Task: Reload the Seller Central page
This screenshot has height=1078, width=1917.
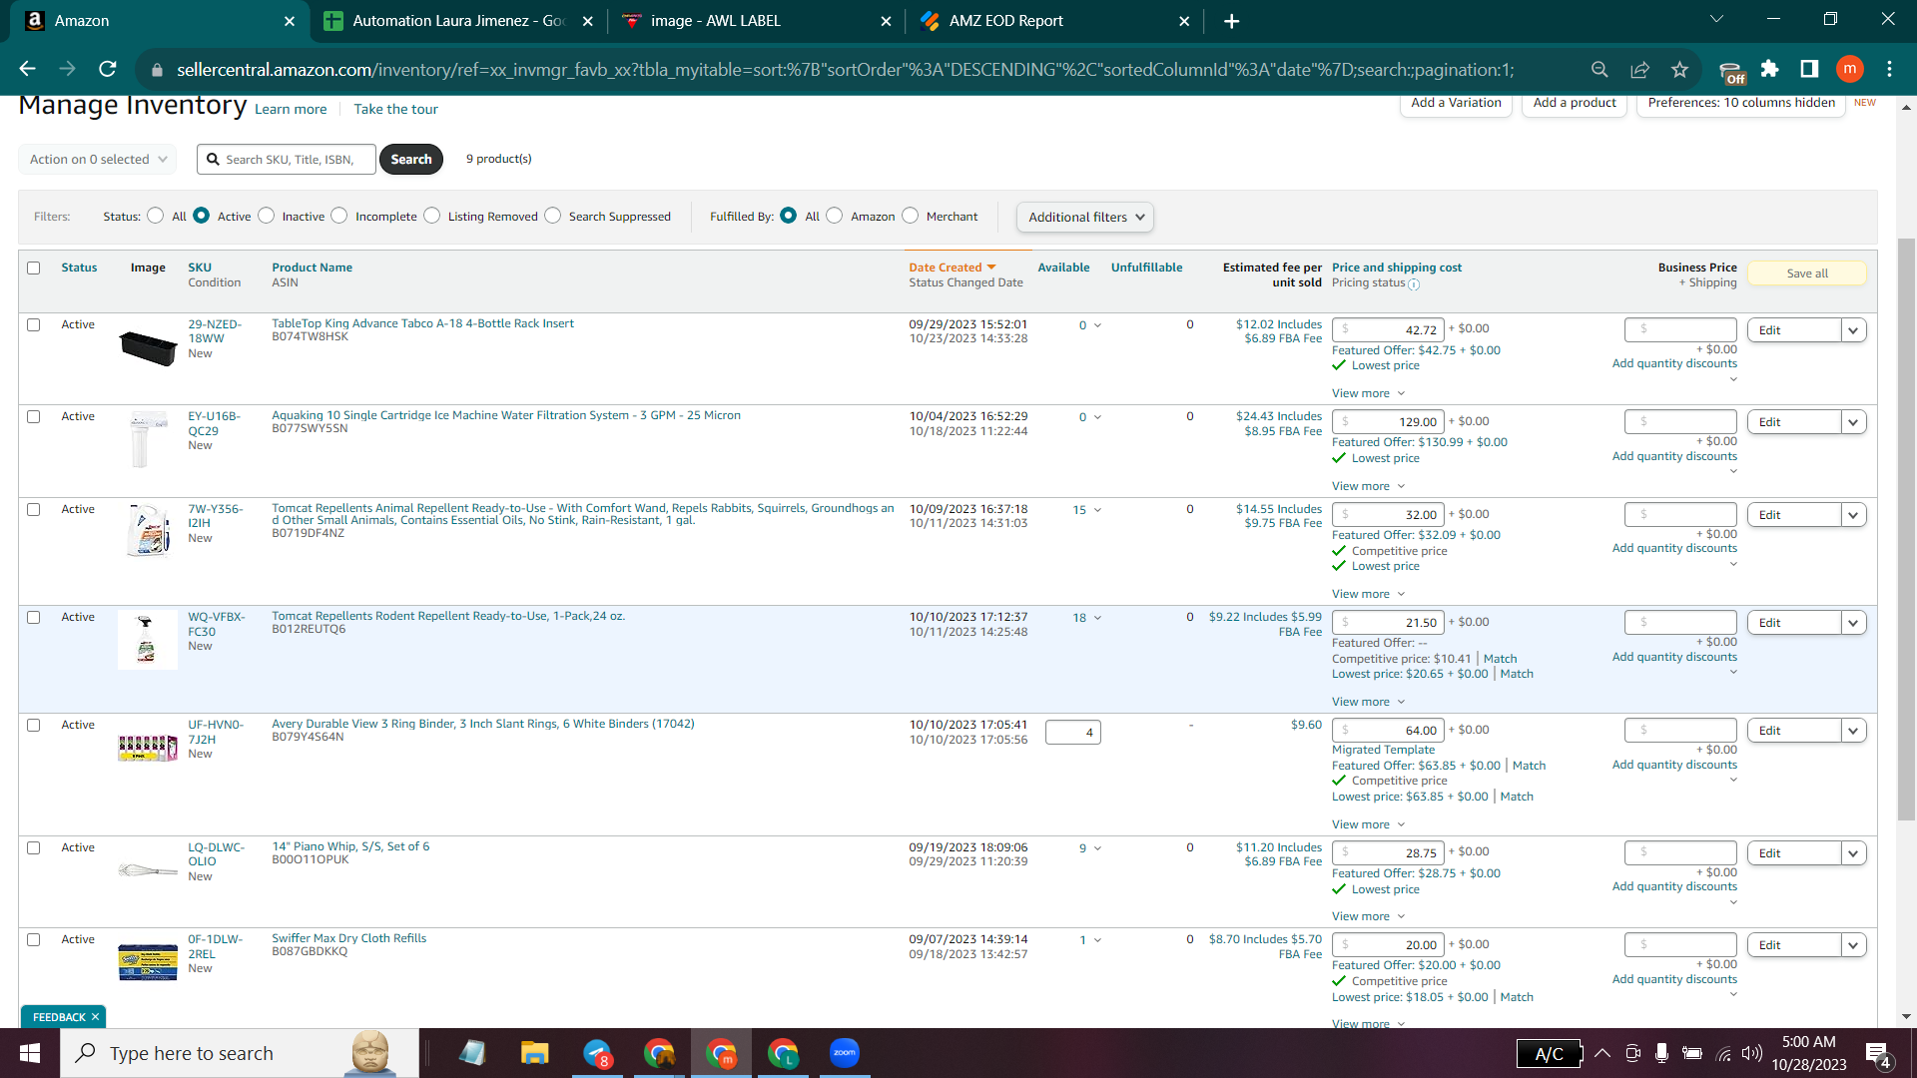Action: tap(108, 69)
